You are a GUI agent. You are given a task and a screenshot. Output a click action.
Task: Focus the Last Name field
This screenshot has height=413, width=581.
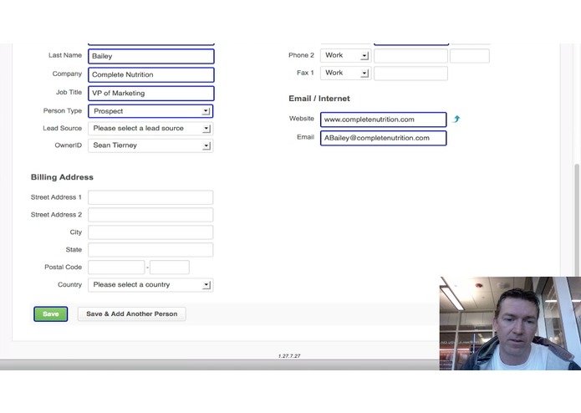151,56
